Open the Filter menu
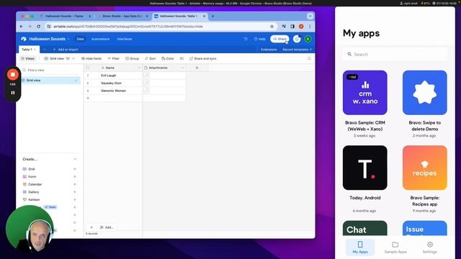 [114, 58]
